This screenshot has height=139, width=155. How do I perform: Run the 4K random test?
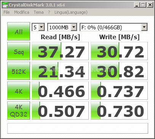pos(19,91)
